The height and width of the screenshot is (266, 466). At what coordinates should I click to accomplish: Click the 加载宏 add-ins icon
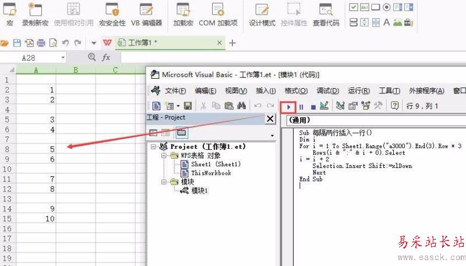[x=183, y=14]
